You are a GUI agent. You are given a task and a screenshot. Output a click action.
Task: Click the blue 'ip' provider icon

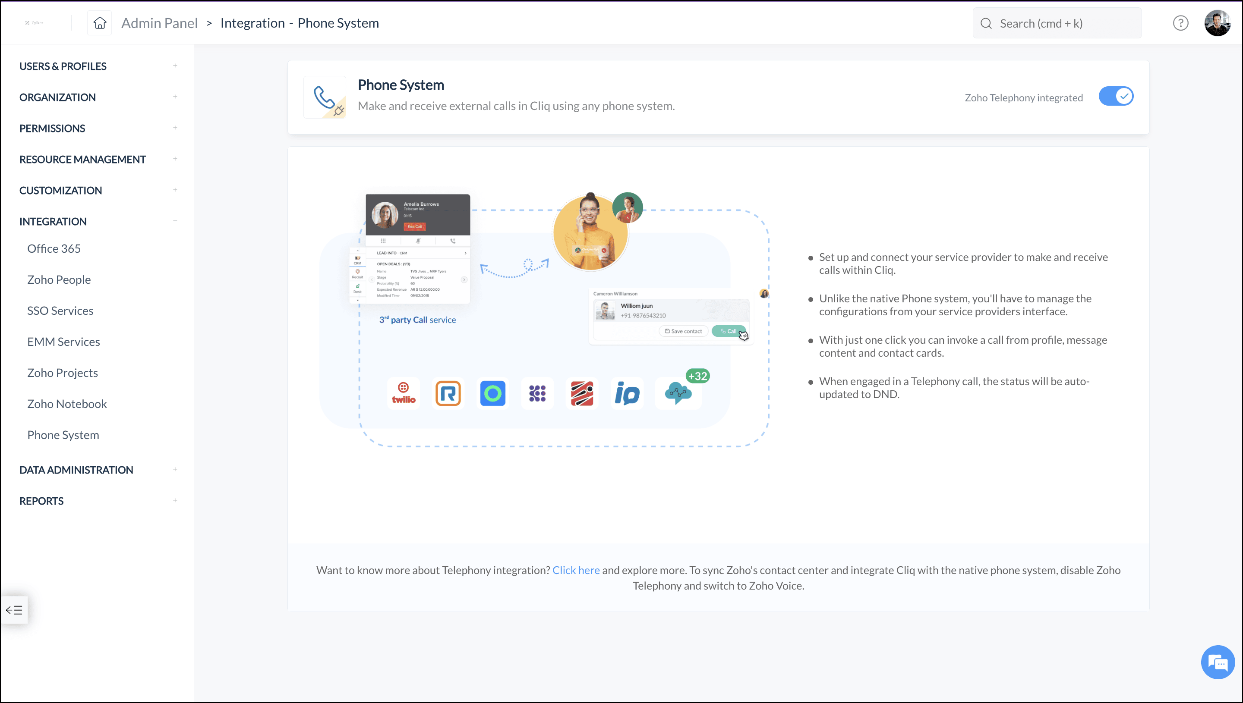627,393
